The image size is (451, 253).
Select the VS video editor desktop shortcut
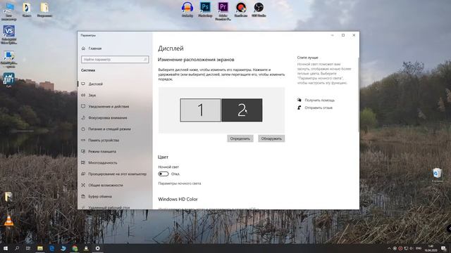click(x=8, y=34)
